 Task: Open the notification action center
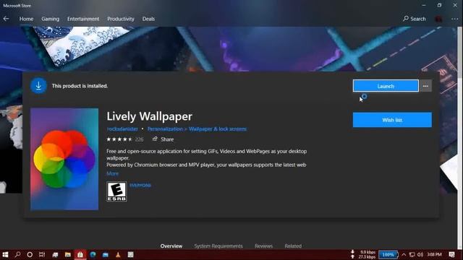[x=451, y=255]
